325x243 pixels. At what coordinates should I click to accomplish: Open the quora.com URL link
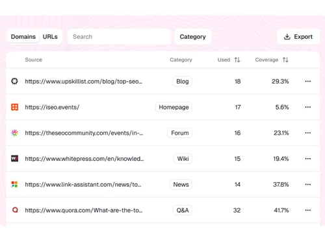click(x=84, y=210)
